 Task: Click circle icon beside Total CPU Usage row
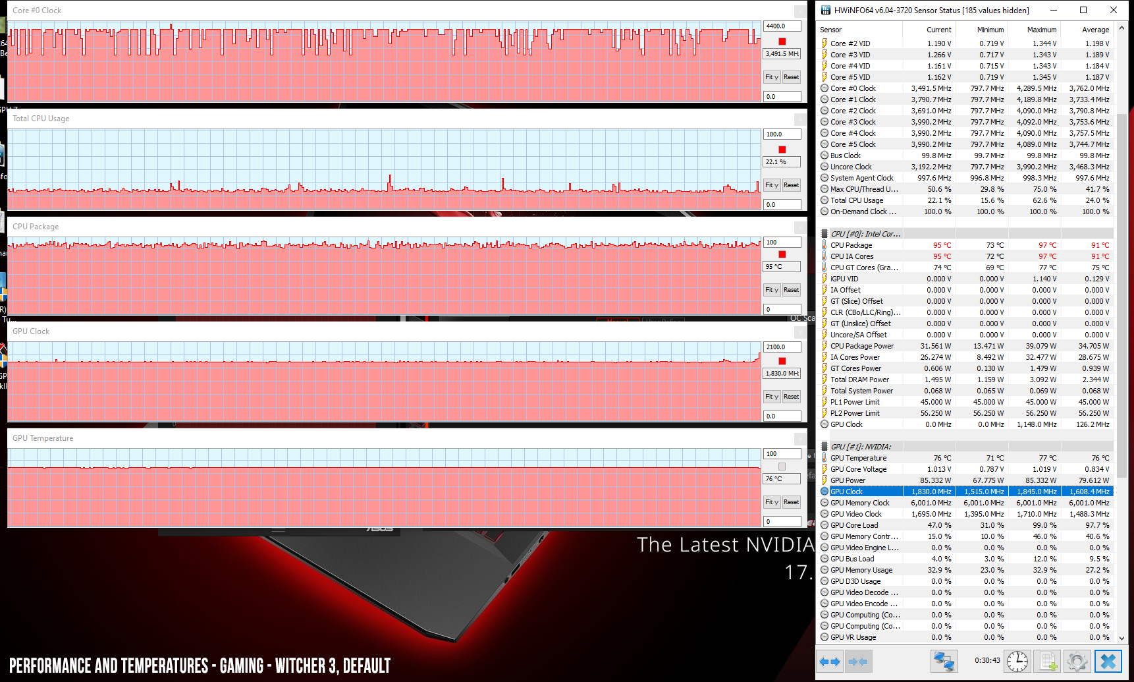coord(824,200)
